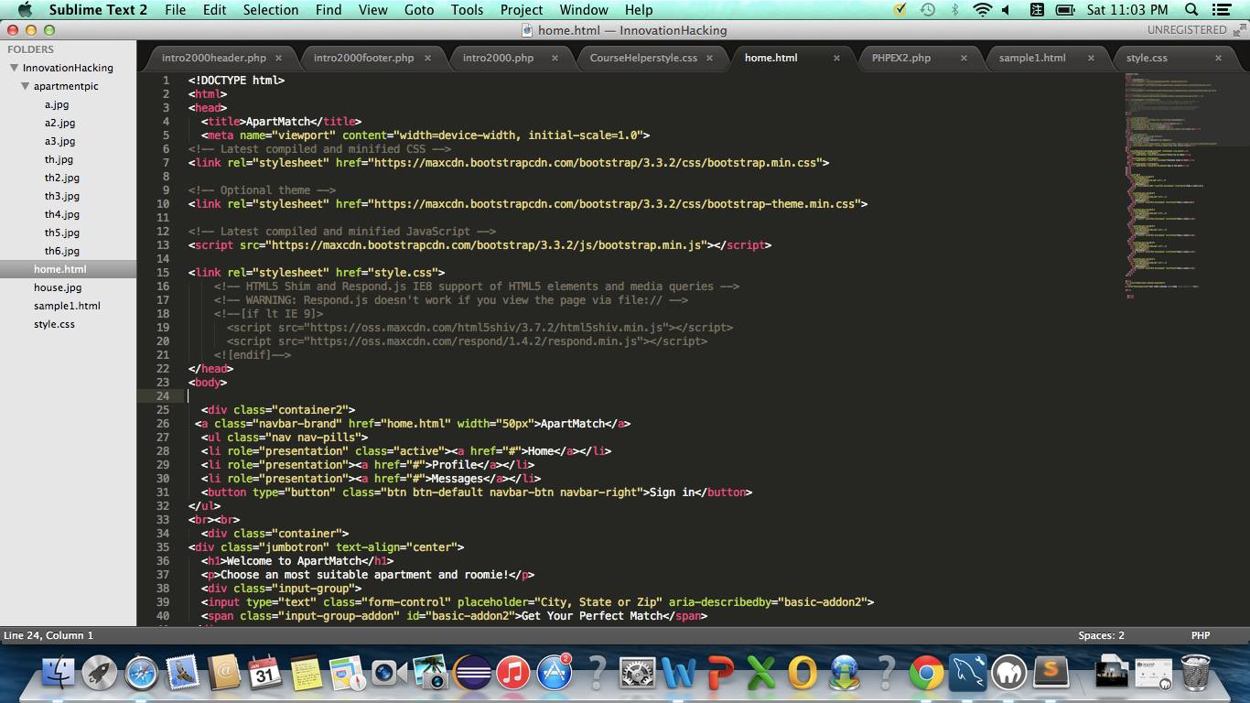Open App Store icon with badge

[x=555, y=674]
